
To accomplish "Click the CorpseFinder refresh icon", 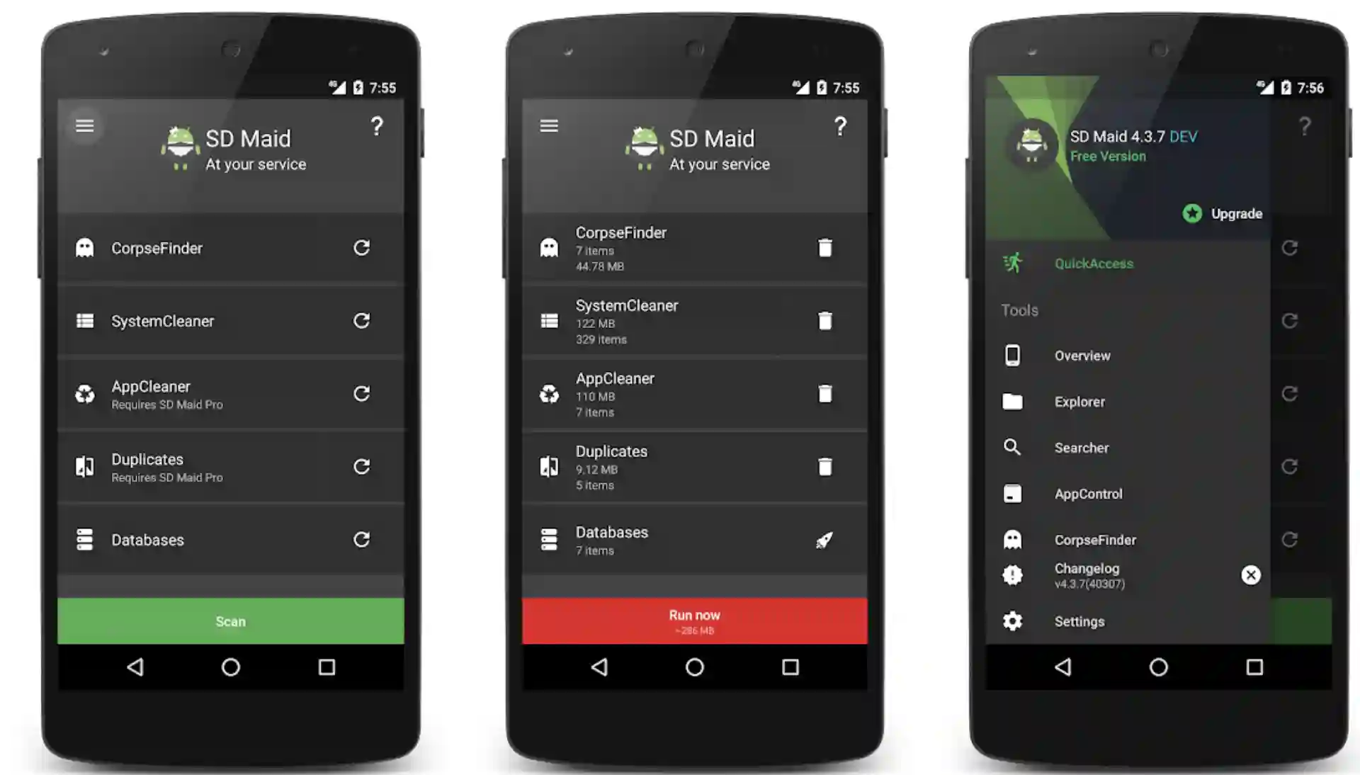I will (361, 247).
